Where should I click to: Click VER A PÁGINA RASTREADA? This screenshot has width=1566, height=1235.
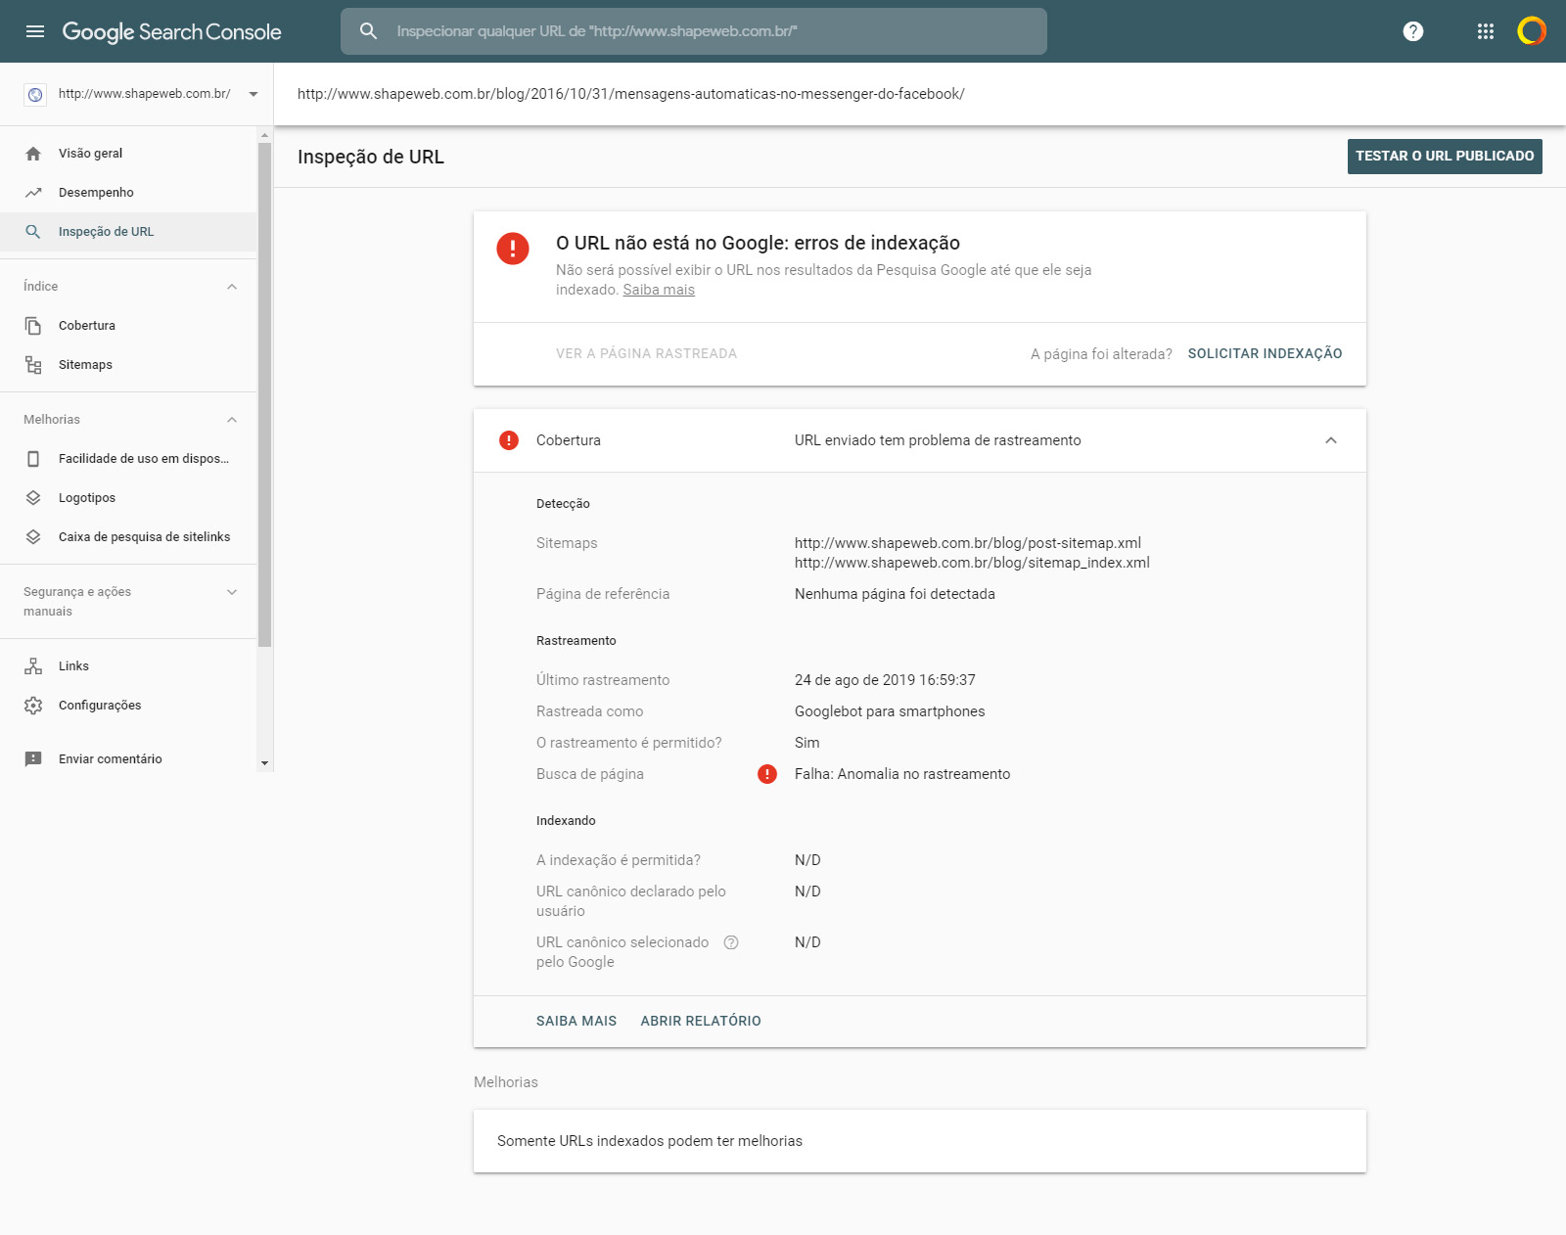click(646, 354)
